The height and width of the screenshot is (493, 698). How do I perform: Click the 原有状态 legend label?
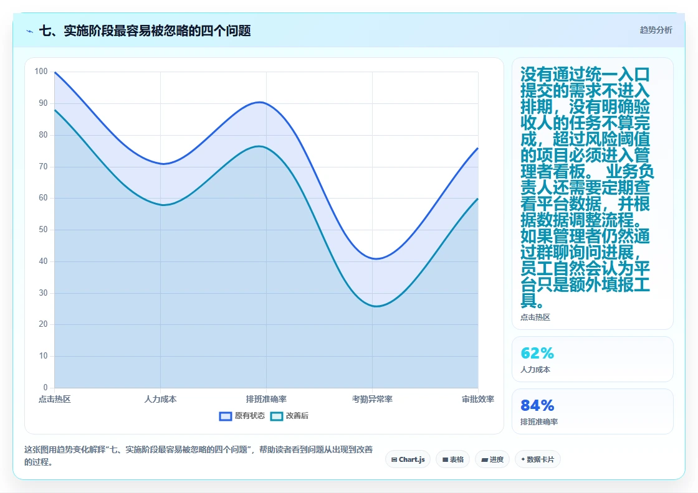pos(250,416)
